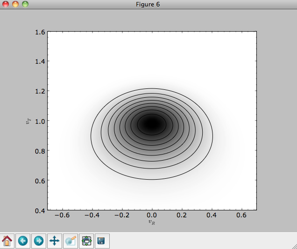Click the 1.6 y-axis tick label
297x249 pixels.
point(40,32)
